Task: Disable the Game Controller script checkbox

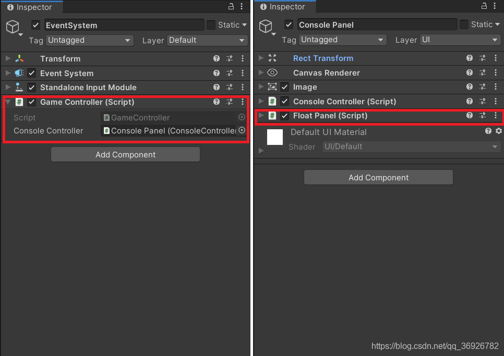Action: [x=31, y=102]
